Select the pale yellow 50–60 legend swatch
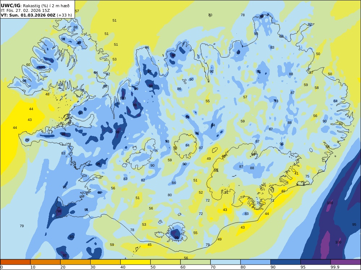Screen dimensions: 361x270 (165, 262)
